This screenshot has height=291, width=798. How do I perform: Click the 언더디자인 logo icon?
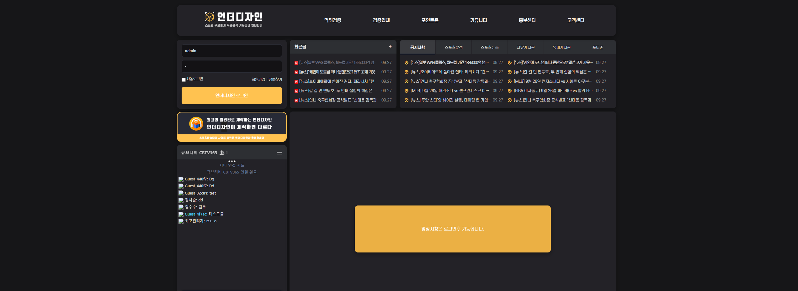pos(210,17)
